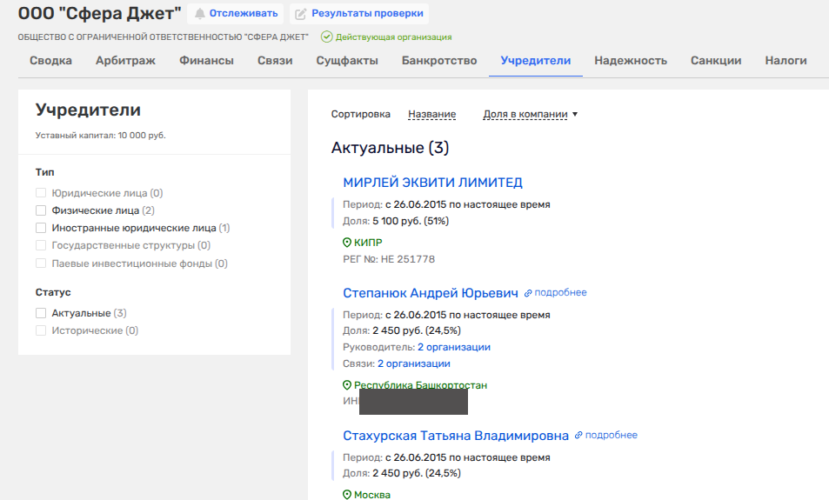This screenshot has width=829, height=500.
Task: Click the Актуальные (3) section heading
Action: point(390,148)
